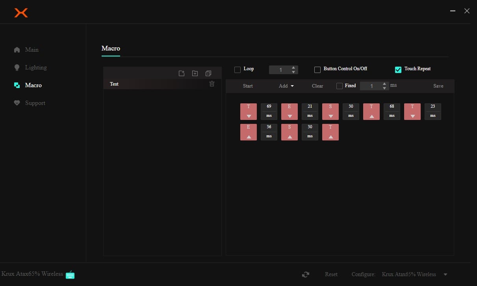Screen dimensions: 477x286
Task: Click the new macro icon
Action: pos(182,73)
